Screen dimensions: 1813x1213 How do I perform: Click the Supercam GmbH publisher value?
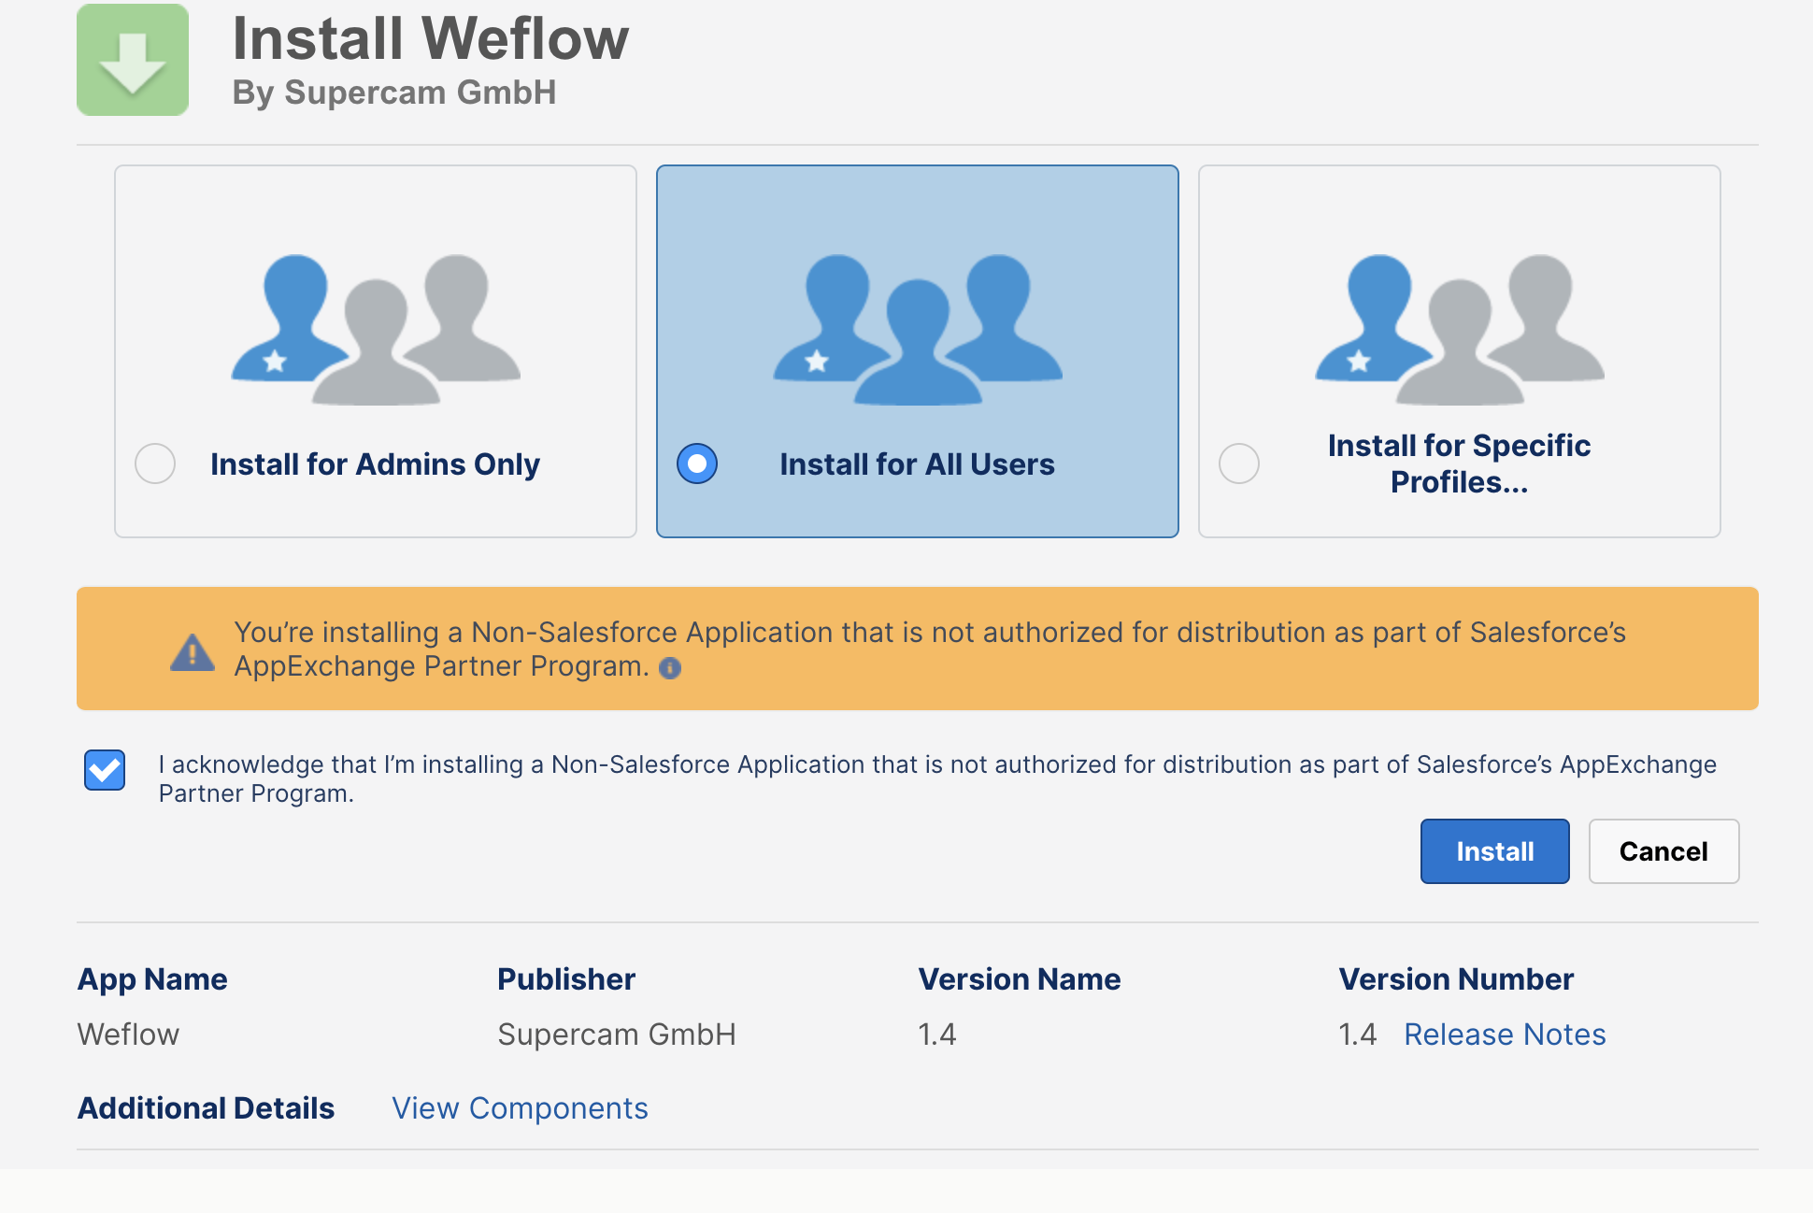617,1035
